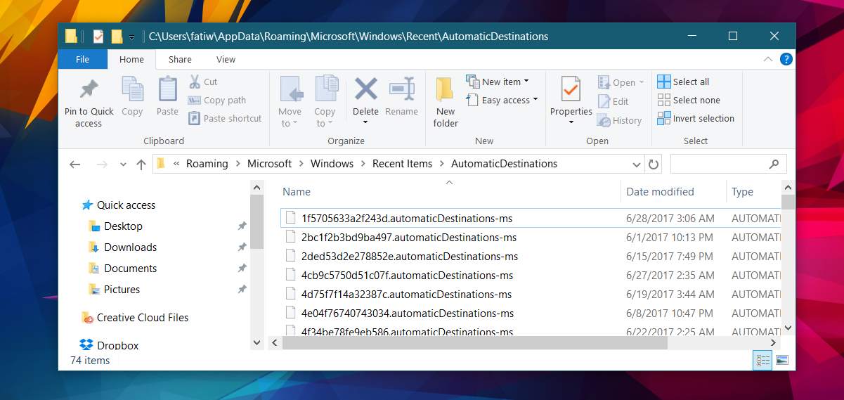Click Paste shortcut in ribbon
This screenshot has height=400, width=844.
225,119
